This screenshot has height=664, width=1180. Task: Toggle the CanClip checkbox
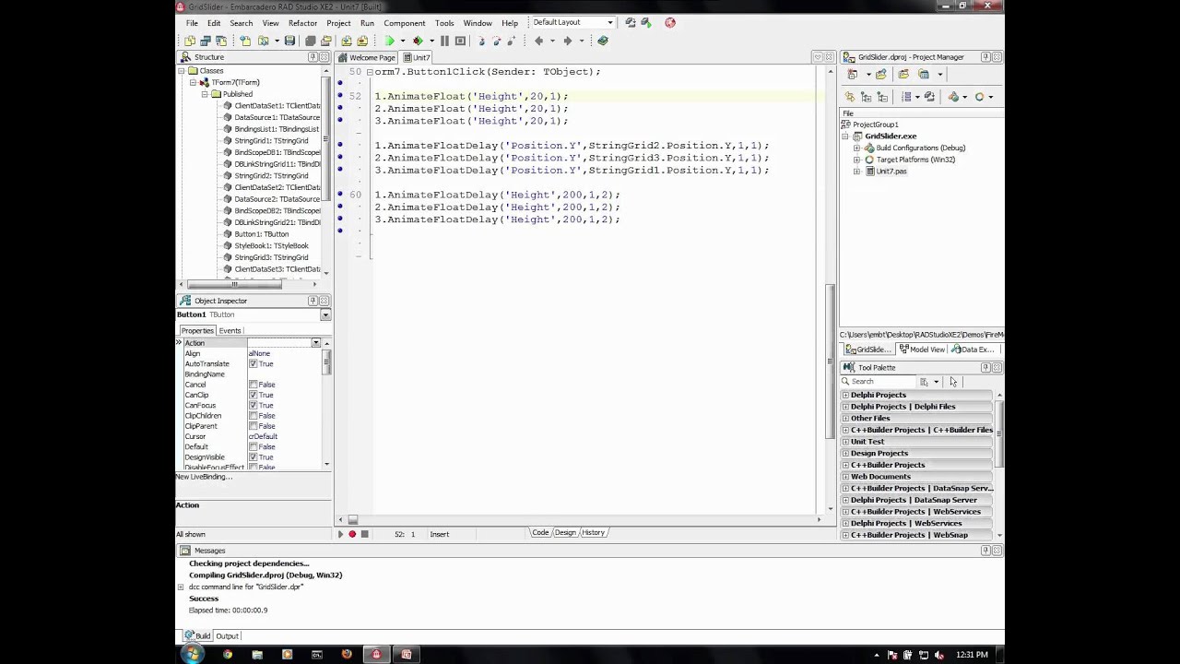pos(253,395)
